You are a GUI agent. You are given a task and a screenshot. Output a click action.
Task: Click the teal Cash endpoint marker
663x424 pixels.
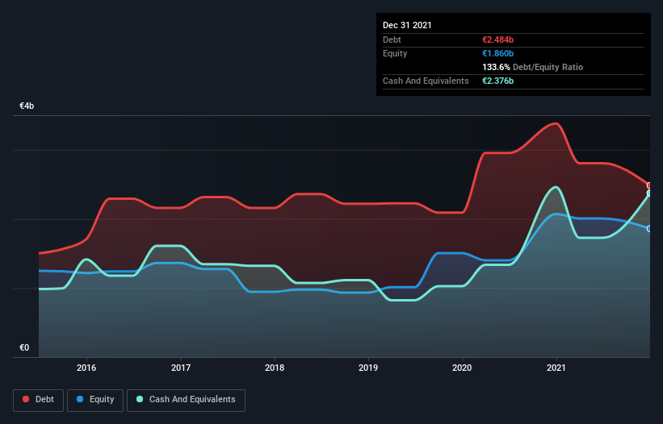coord(649,193)
